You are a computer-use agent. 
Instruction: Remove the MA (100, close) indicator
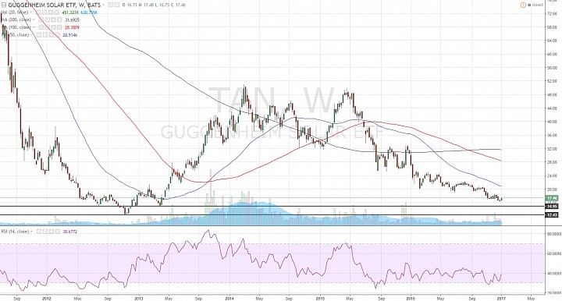(x=59, y=27)
